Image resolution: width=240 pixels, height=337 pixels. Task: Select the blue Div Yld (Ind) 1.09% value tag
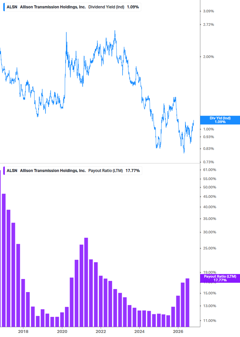(220, 120)
